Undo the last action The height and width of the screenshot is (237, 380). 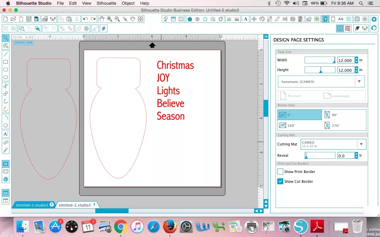(x=85, y=19)
